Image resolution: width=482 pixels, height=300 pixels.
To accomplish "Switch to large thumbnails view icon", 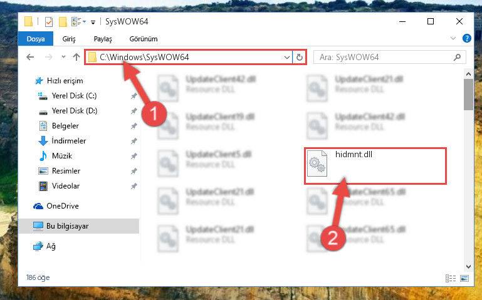I will tap(464, 278).
